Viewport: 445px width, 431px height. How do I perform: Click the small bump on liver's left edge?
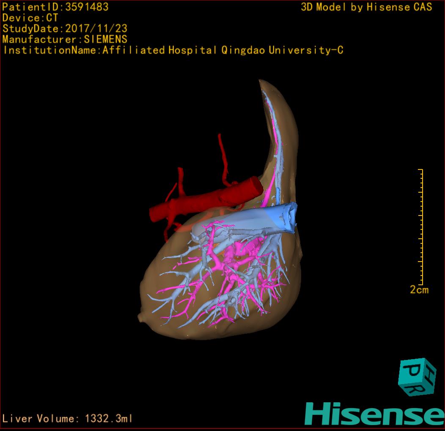pyautogui.click(x=142, y=317)
